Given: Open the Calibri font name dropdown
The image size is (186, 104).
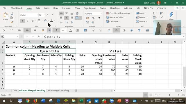Looking at the screenshot, I should coord(37,15).
